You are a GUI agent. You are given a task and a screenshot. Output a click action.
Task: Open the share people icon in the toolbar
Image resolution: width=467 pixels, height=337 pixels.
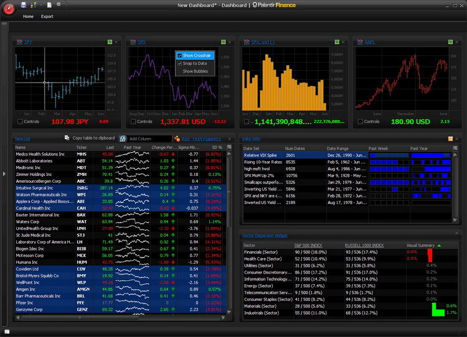pyautogui.click(x=34, y=5)
